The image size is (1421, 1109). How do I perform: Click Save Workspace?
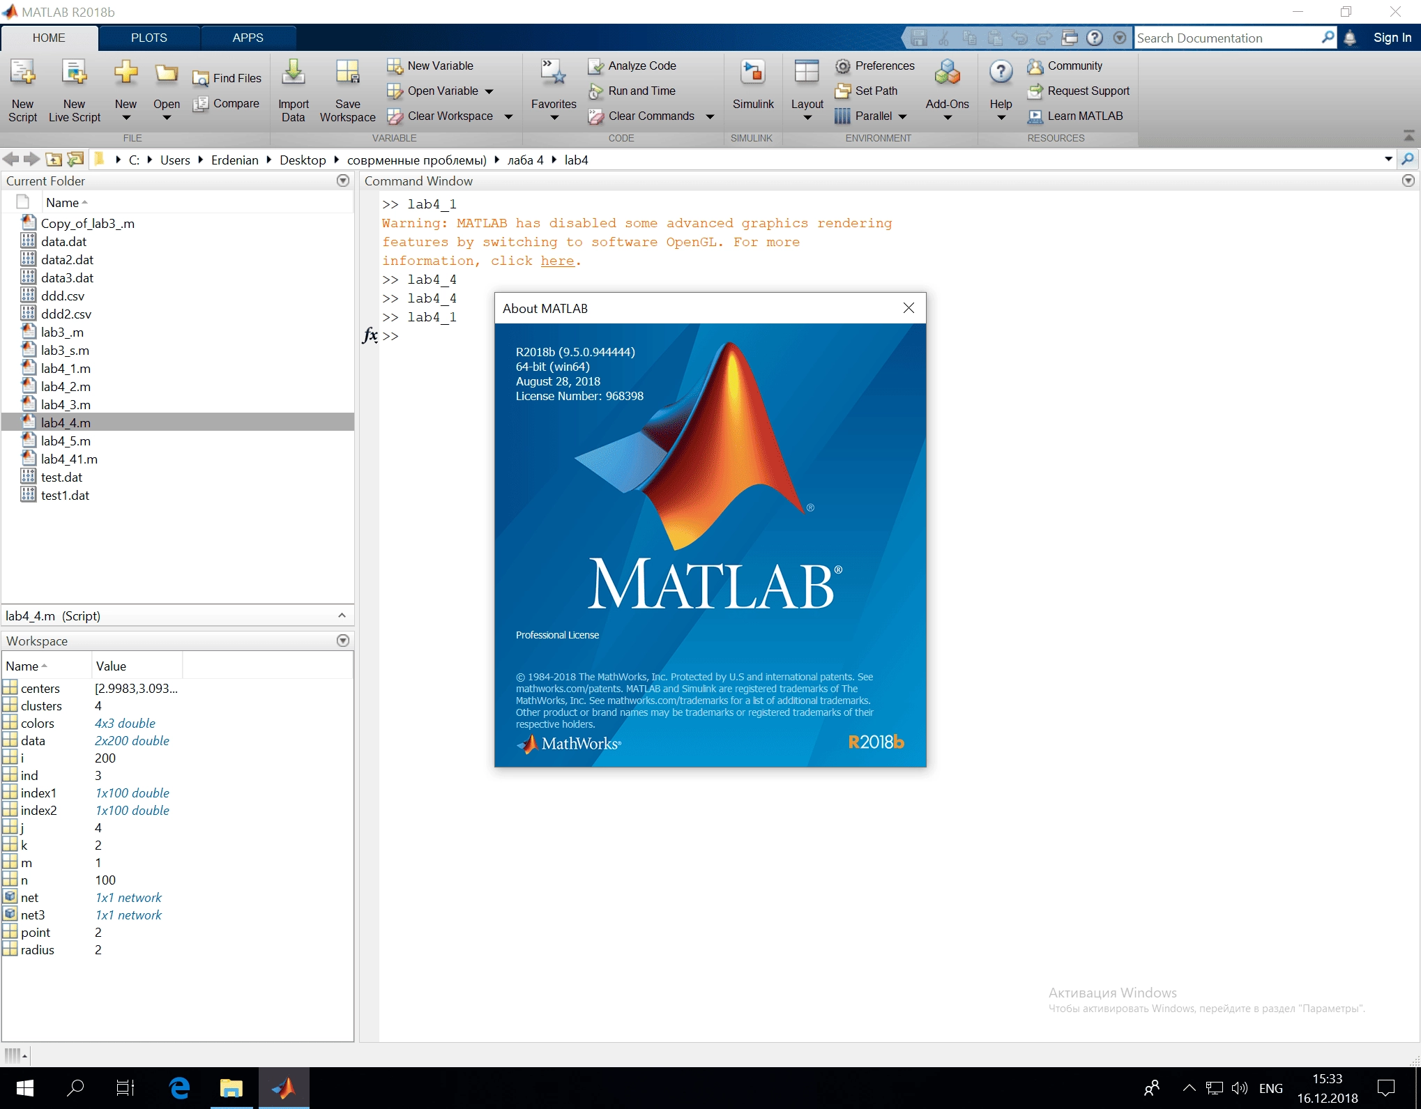point(347,91)
